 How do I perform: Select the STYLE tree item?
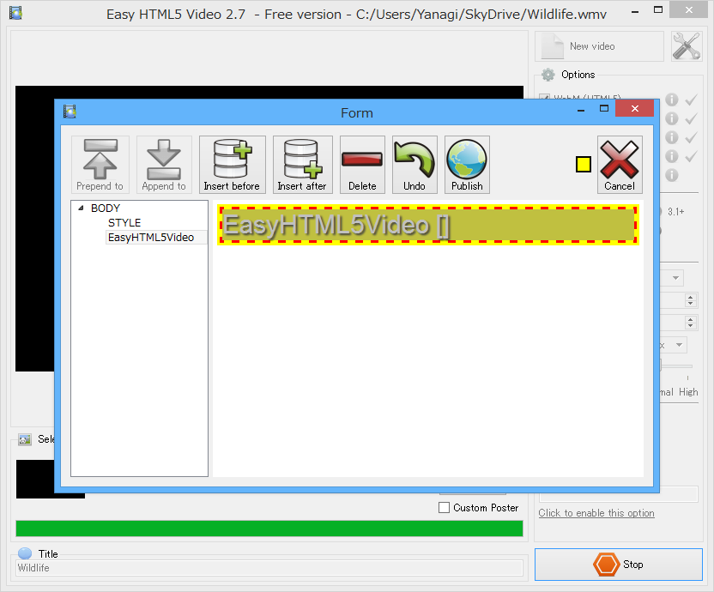(x=124, y=223)
